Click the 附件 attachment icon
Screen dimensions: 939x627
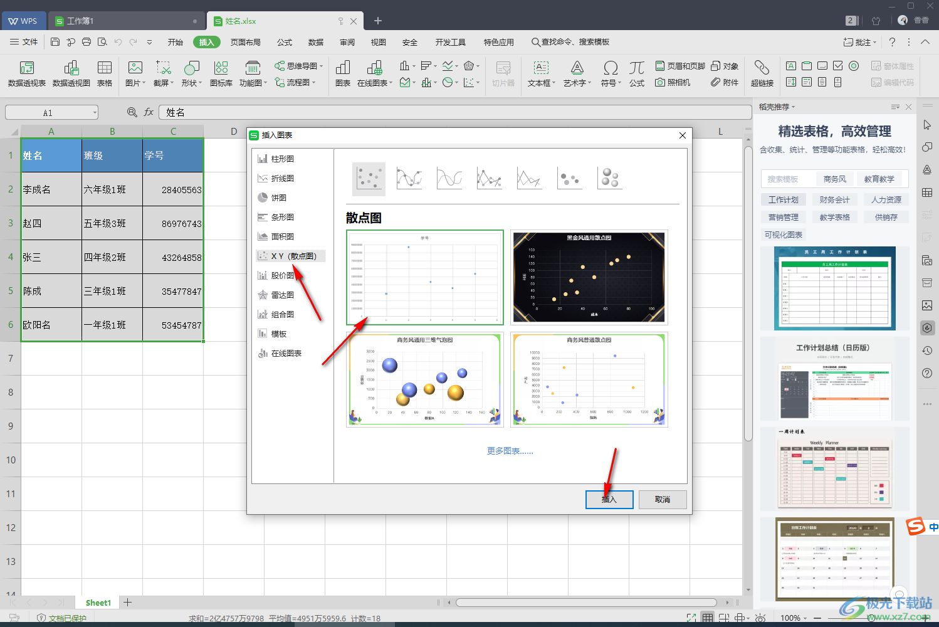725,82
